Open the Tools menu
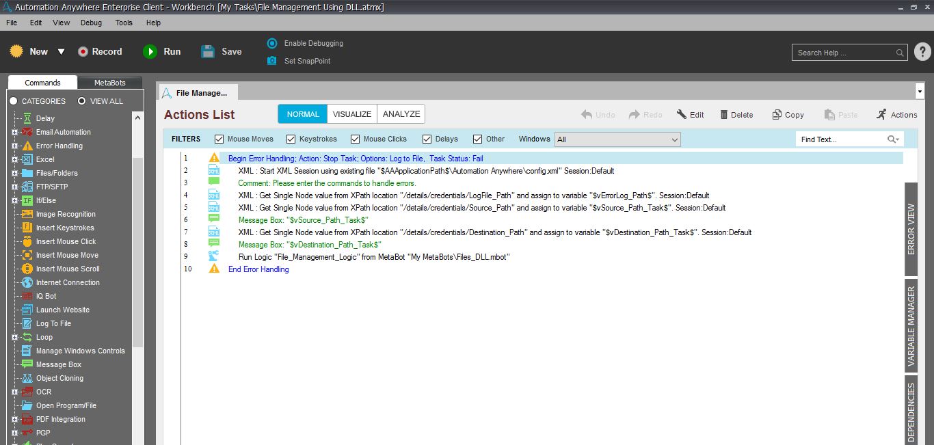Image resolution: width=934 pixels, height=445 pixels. pyautogui.click(x=124, y=23)
